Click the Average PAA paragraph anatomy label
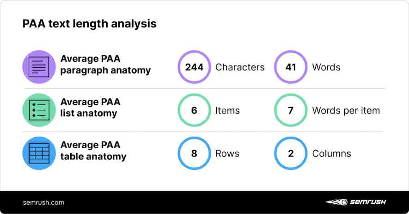Image resolution: width=409 pixels, height=214 pixels. 106,64
